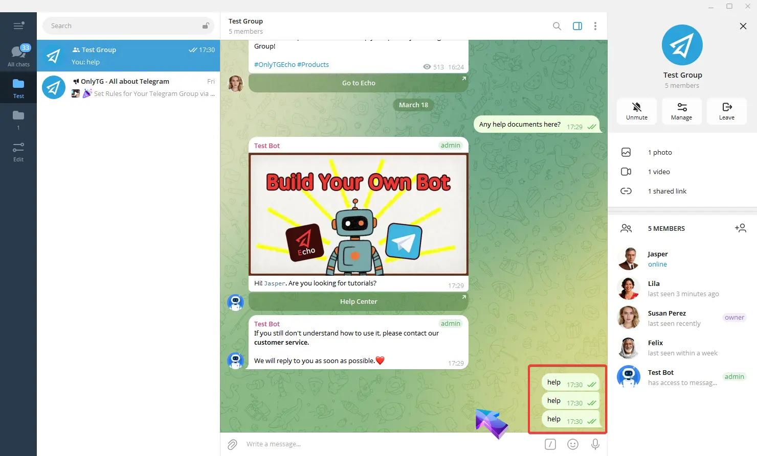Search messages in this chat
The width and height of the screenshot is (757, 456).
click(x=556, y=26)
